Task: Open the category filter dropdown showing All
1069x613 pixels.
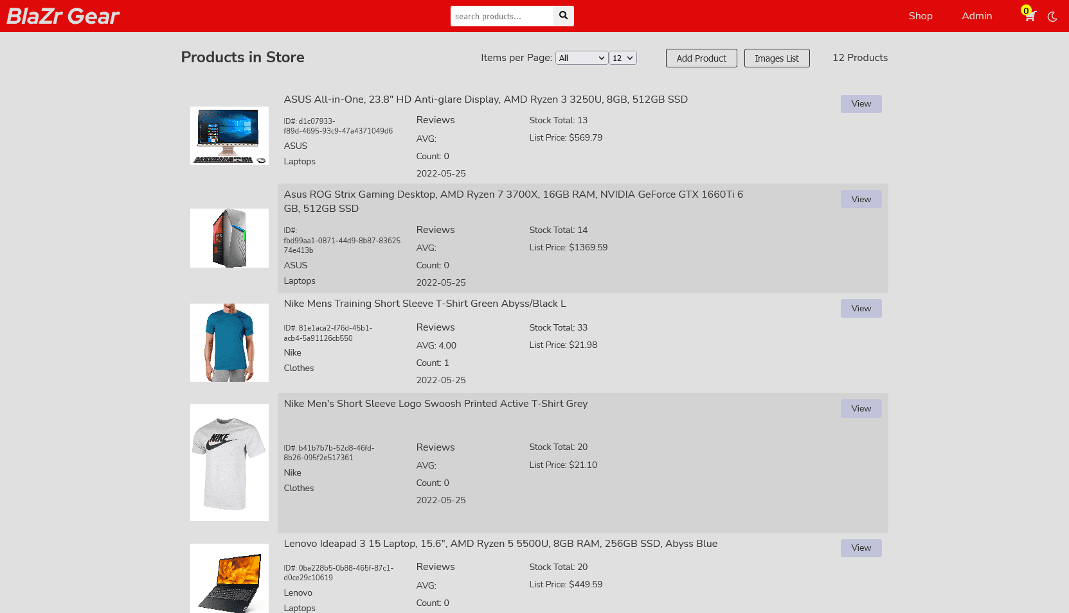Action: tap(582, 58)
